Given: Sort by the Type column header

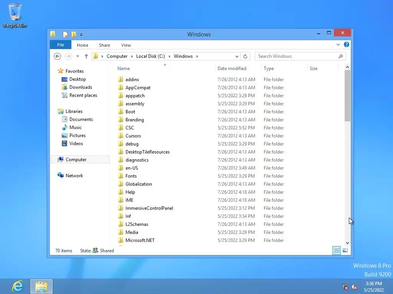Looking at the screenshot, I should coord(269,69).
